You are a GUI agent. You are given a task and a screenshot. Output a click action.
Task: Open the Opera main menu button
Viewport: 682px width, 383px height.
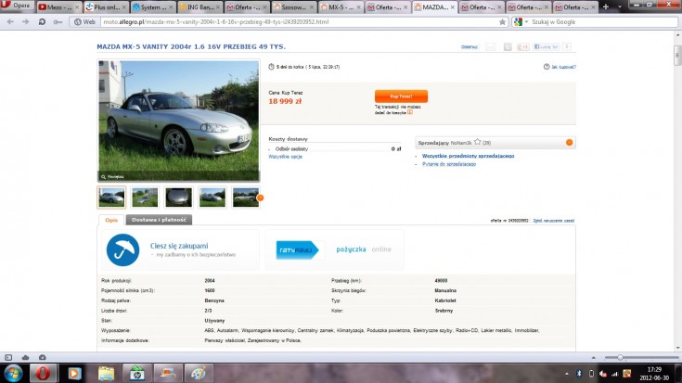17,6
